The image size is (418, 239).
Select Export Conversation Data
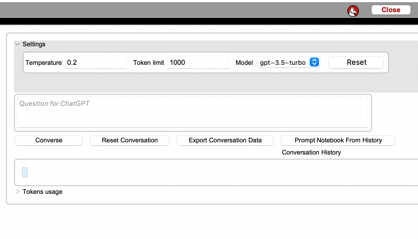[225, 140]
